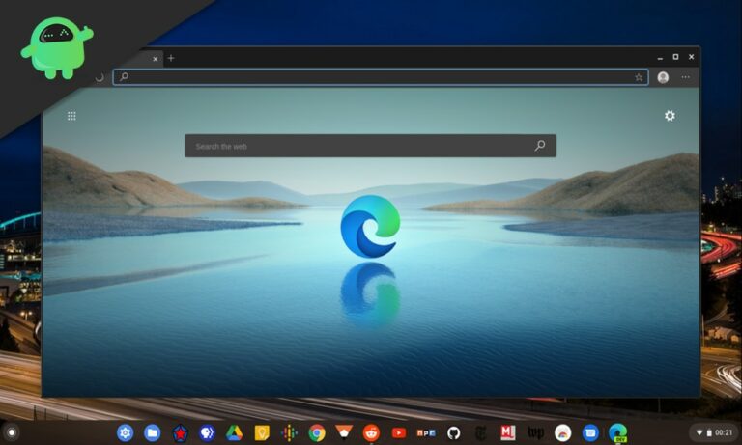Open GitHub from the shelf
Viewport: 742px width, 445px height.
click(453, 432)
